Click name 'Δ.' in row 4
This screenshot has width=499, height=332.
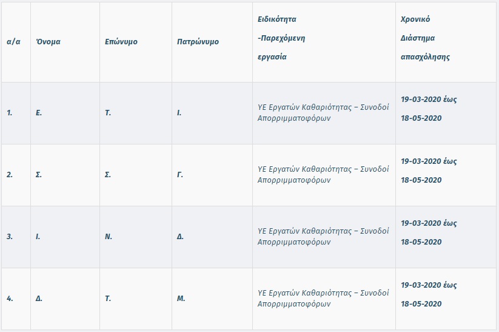tap(39, 299)
